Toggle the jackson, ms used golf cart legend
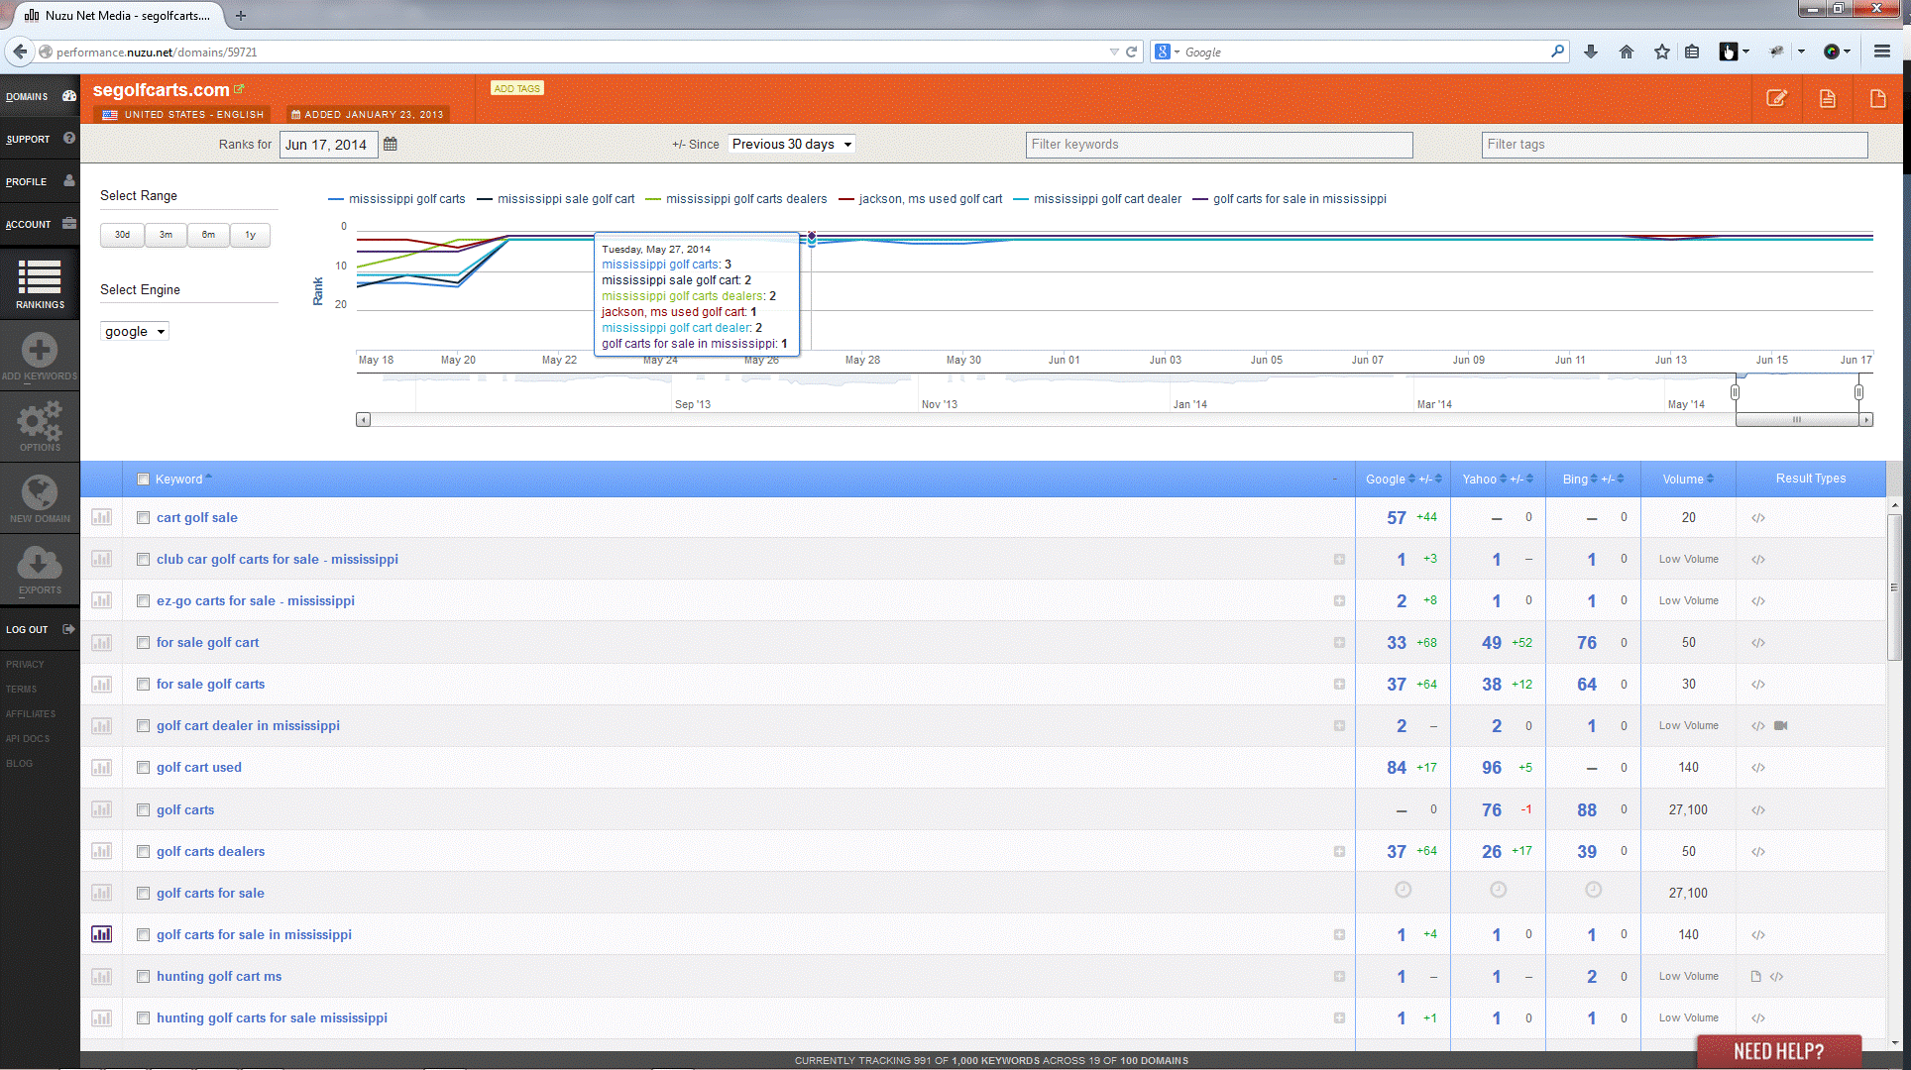This screenshot has width=1911, height=1070. 921,199
